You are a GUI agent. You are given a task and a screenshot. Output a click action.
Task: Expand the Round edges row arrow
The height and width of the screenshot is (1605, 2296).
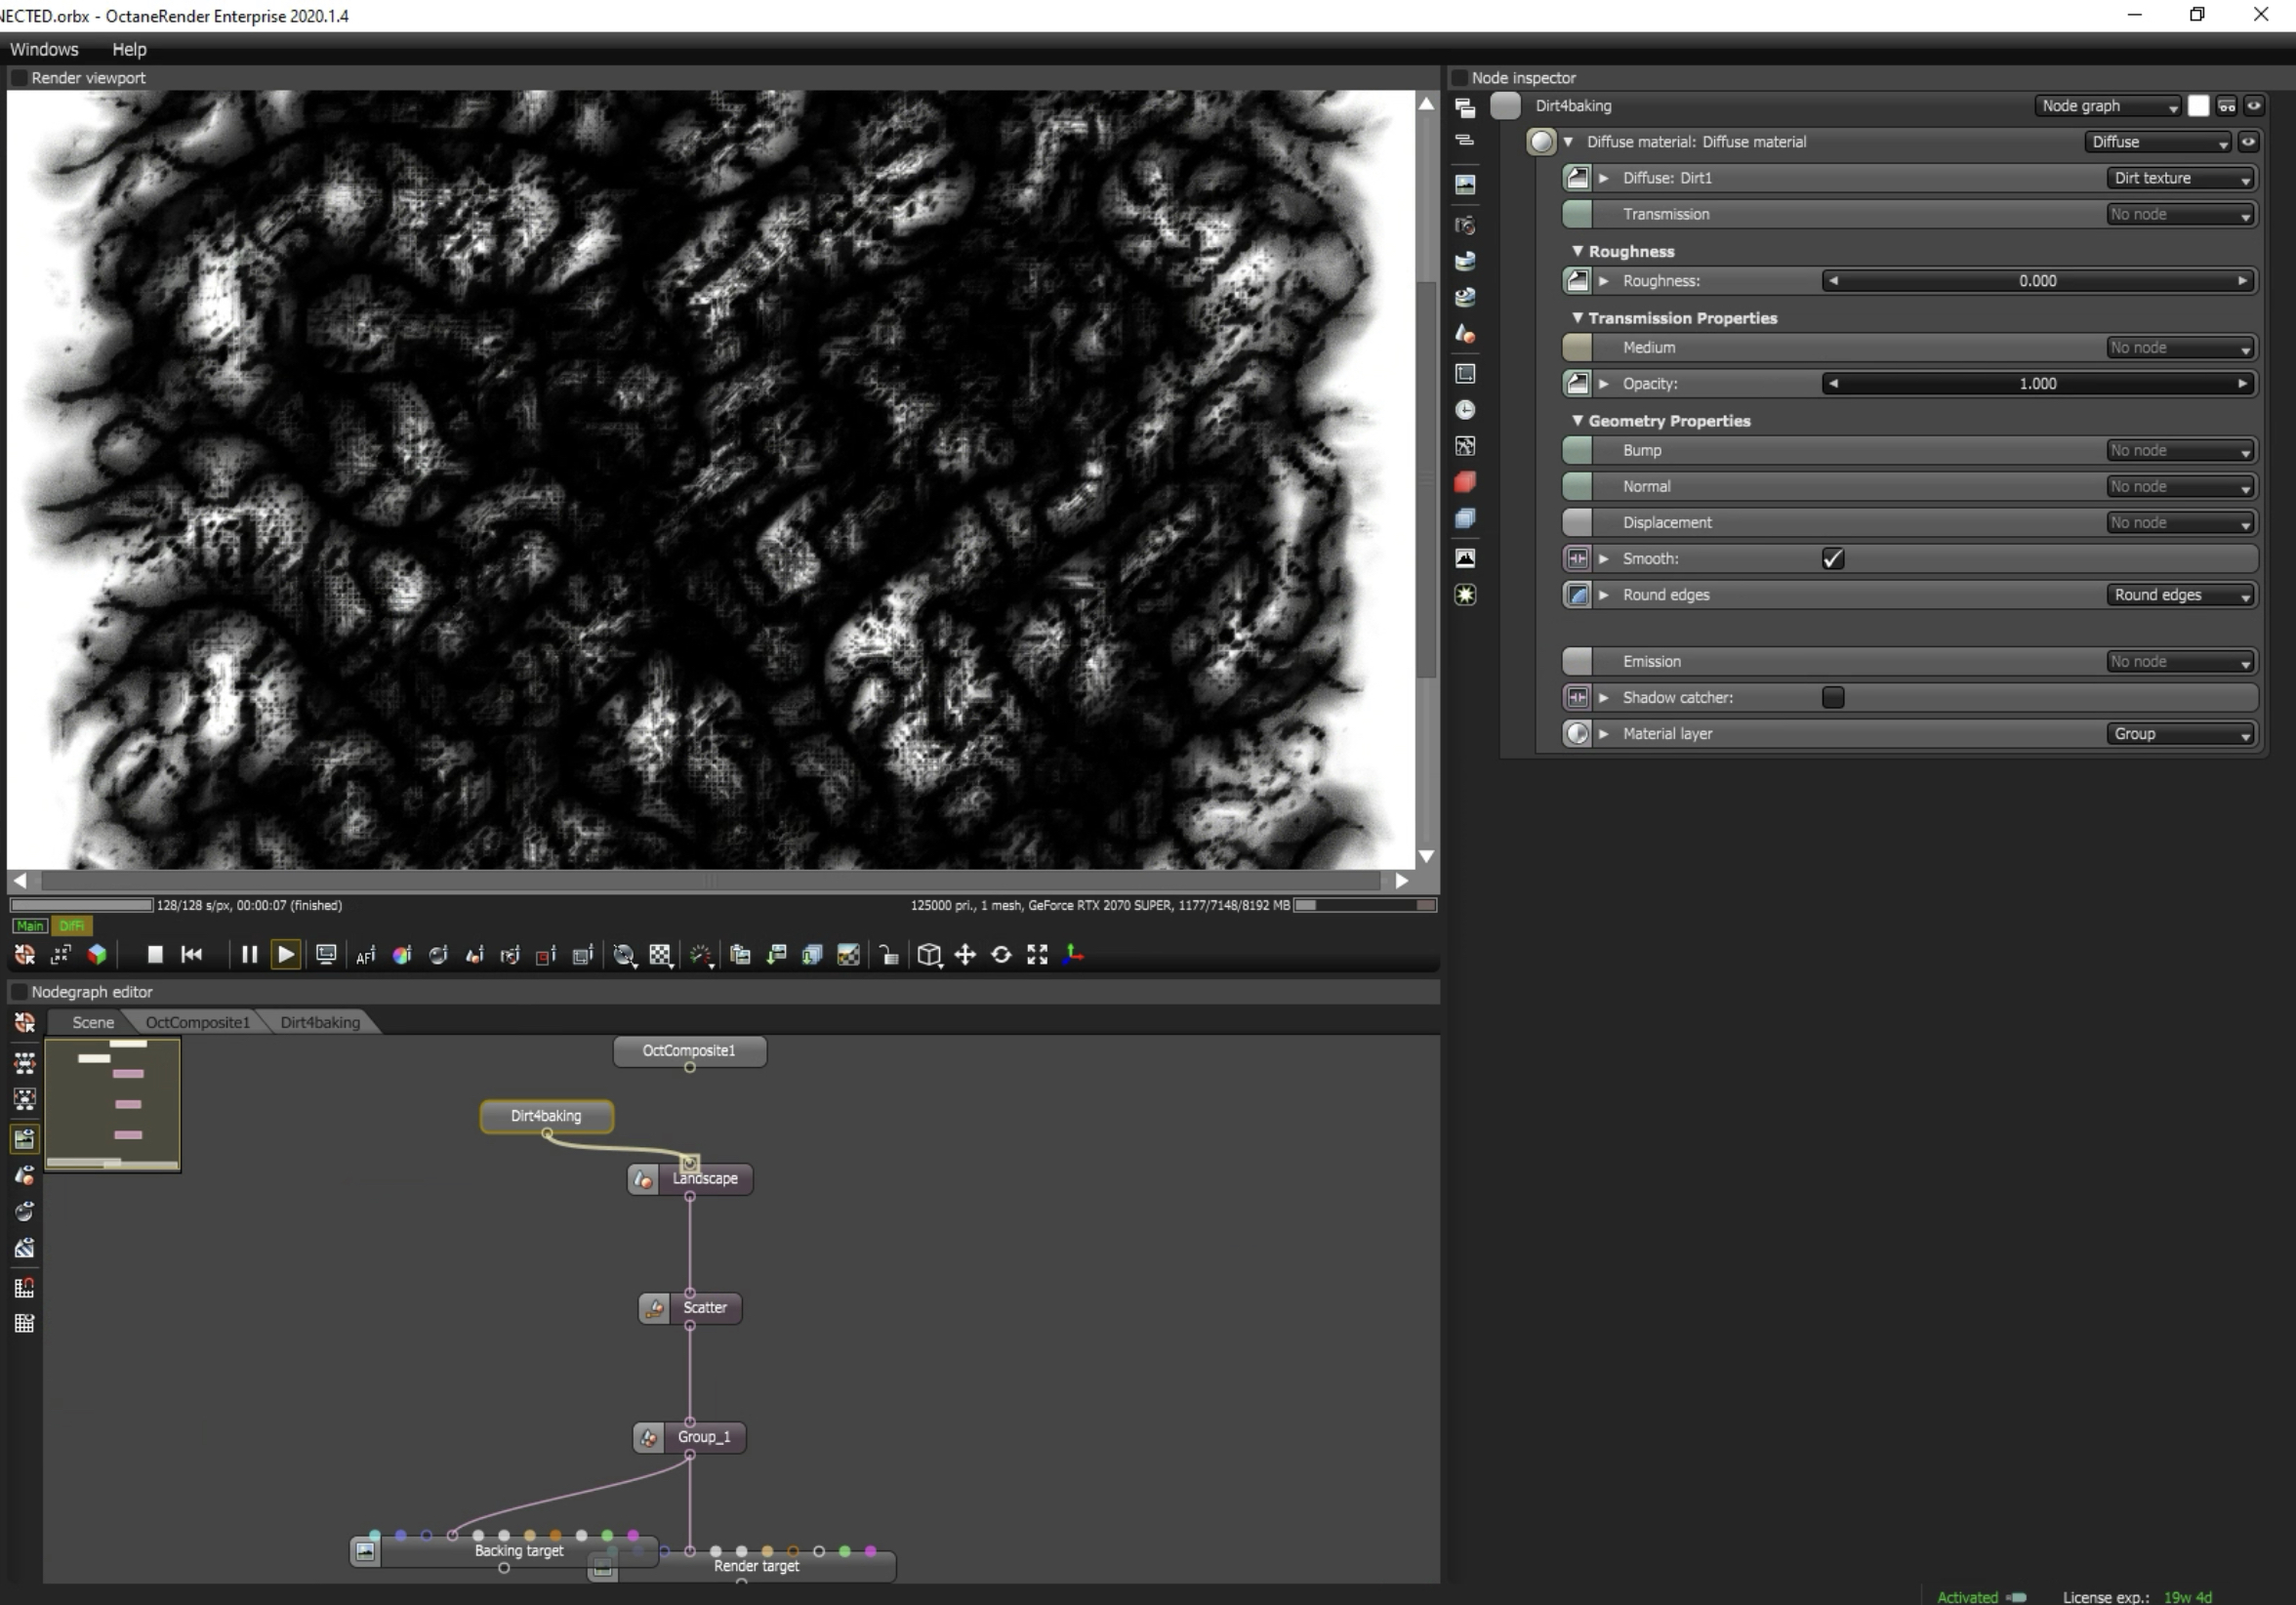(1604, 595)
